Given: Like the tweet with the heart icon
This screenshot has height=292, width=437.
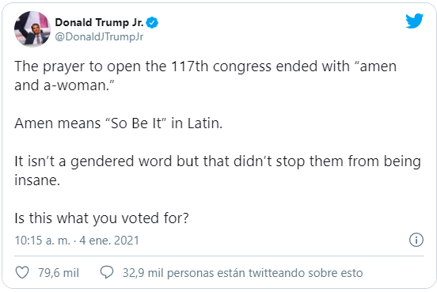Looking at the screenshot, I should [22, 272].
